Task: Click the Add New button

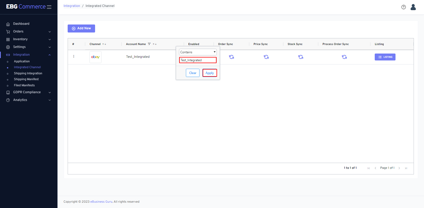Action: coord(81,28)
